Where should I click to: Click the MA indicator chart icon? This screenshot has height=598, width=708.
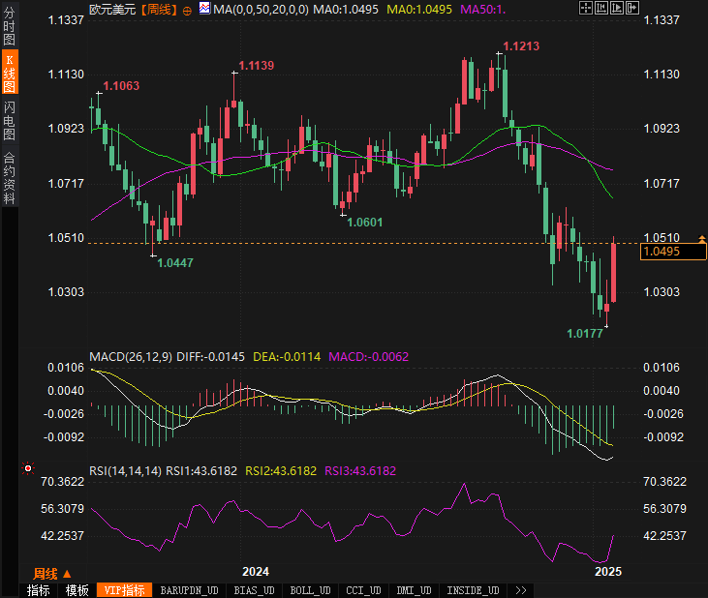tap(204, 9)
